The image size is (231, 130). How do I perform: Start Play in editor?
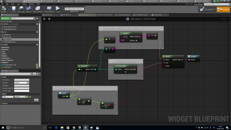pyautogui.click(x=58, y=9)
